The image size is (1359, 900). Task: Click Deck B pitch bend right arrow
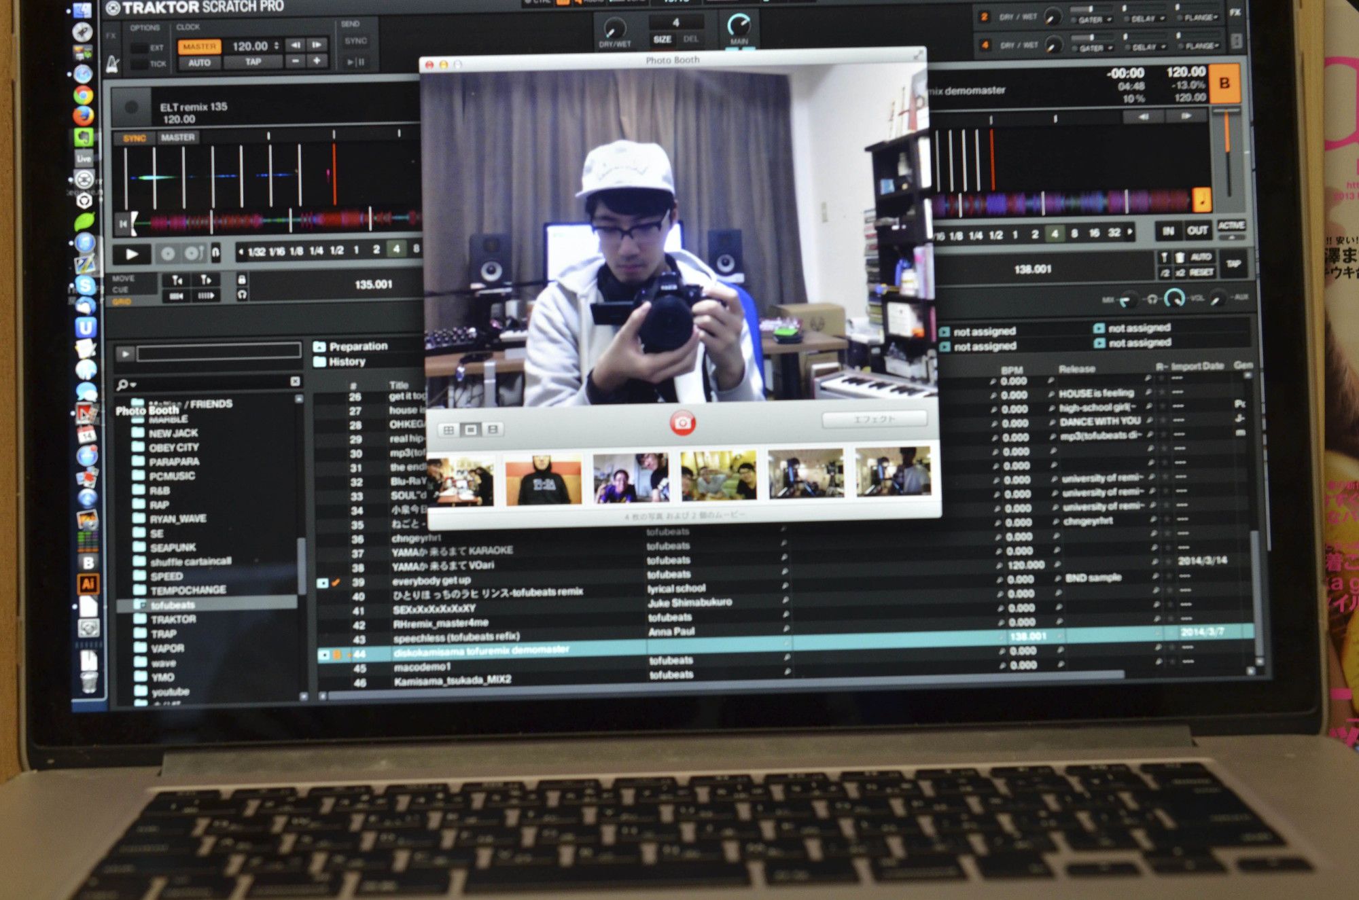pyautogui.click(x=1186, y=116)
